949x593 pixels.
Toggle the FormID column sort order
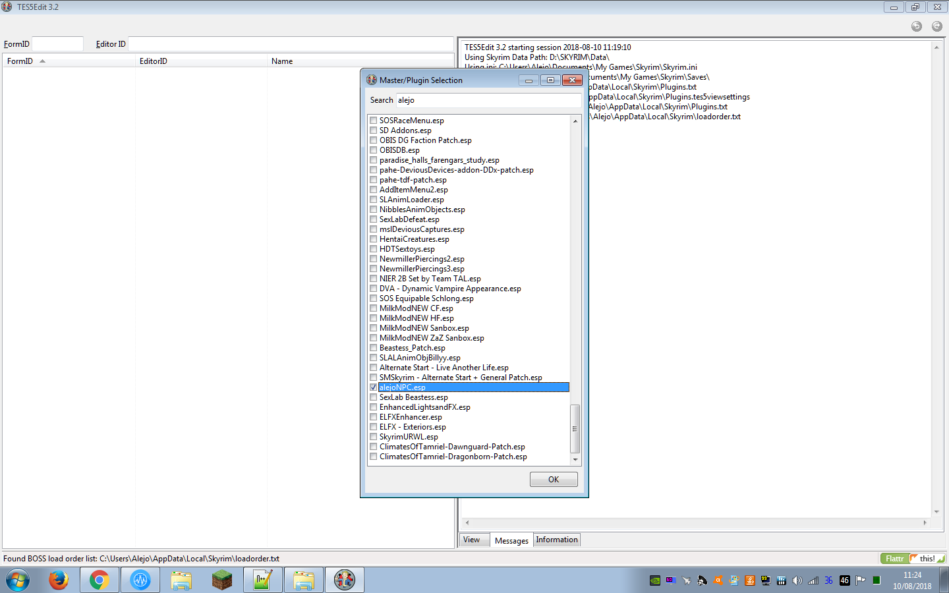pos(26,61)
